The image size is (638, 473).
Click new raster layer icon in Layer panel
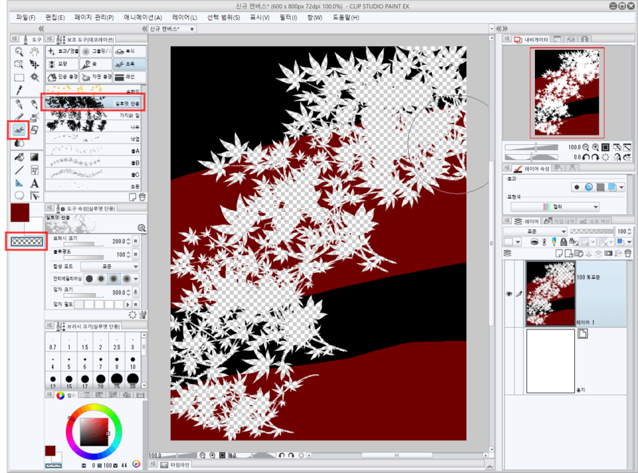[x=559, y=253]
